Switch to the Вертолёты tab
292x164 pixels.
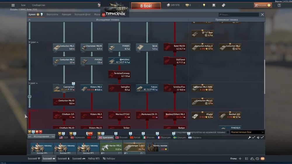pyautogui.click(x=52, y=14)
